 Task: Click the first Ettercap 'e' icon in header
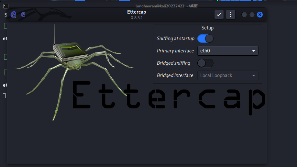[13, 15]
